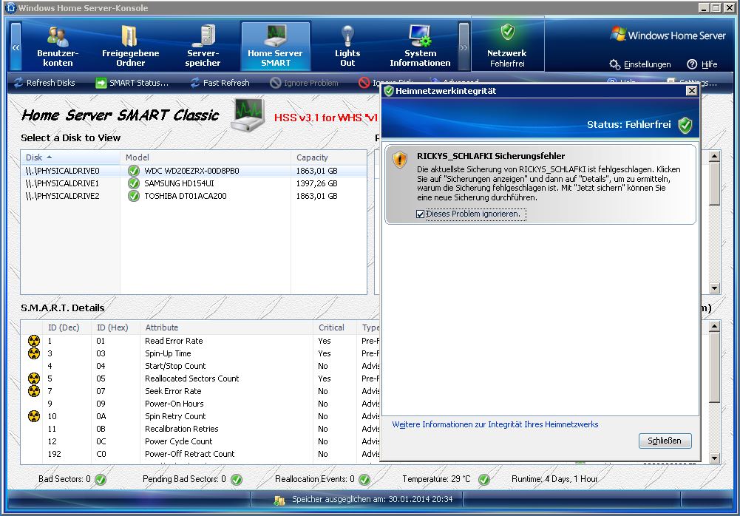Sort the disk list by the Disk column
This screenshot has height=516, width=740.
point(70,157)
